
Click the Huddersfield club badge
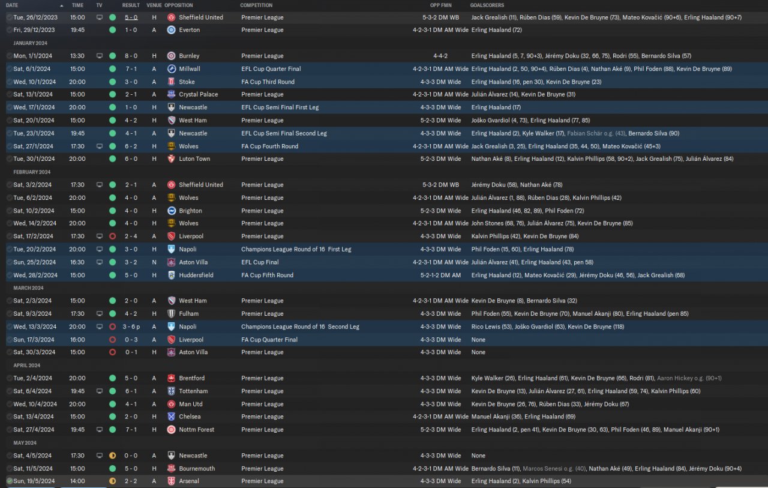pyautogui.click(x=172, y=275)
